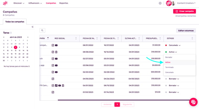This screenshot has width=199, height=109.
Task: Select highlighted day 5 in calendar
Action: click(15, 47)
